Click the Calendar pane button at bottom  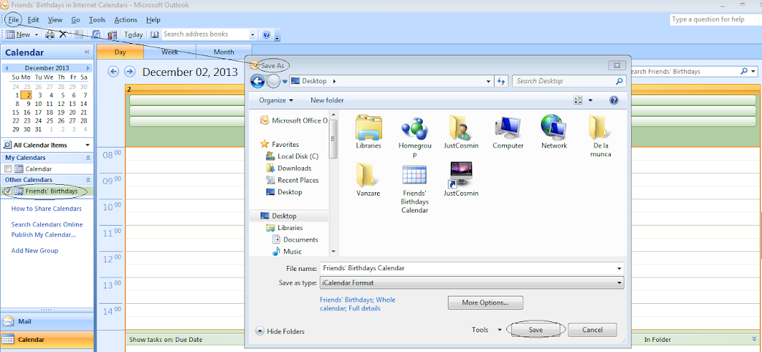click(x=47, y=340)
